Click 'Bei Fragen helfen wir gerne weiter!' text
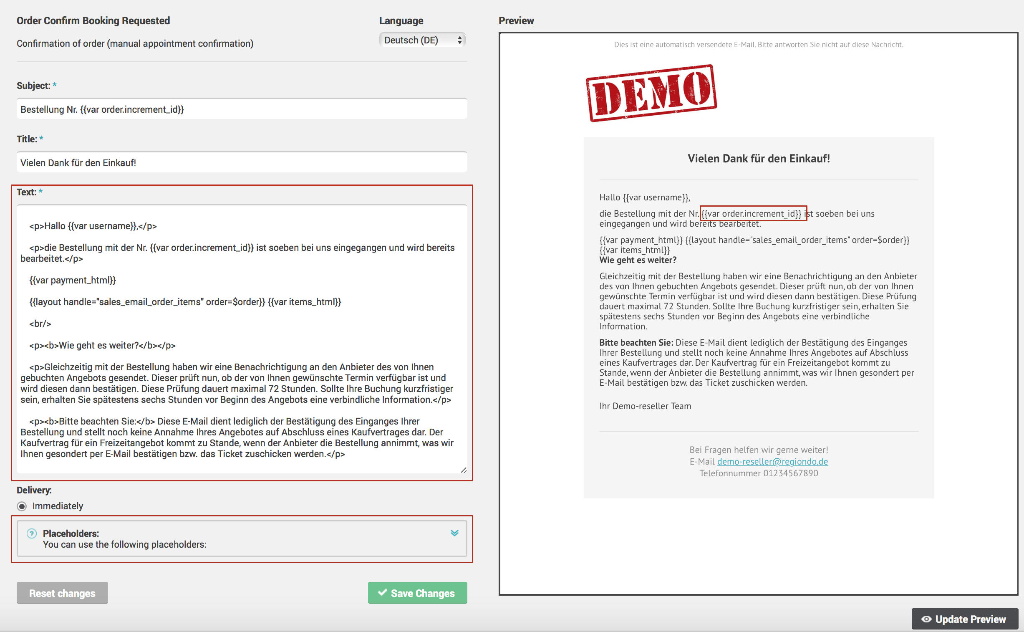Screen dimensions: 1024x632 [759, 450]
